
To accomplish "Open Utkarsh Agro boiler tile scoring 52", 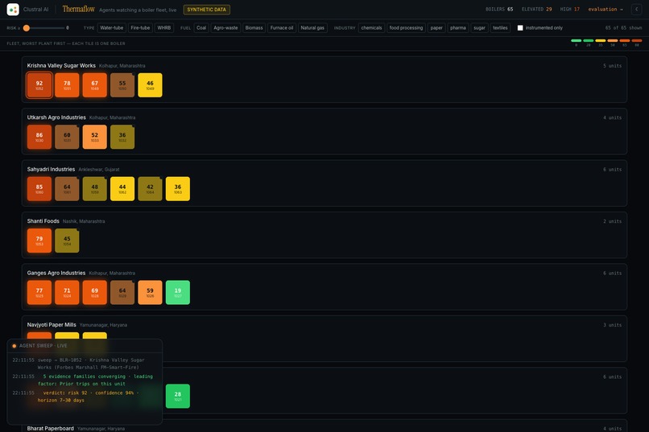I will (x=95, y=137).
